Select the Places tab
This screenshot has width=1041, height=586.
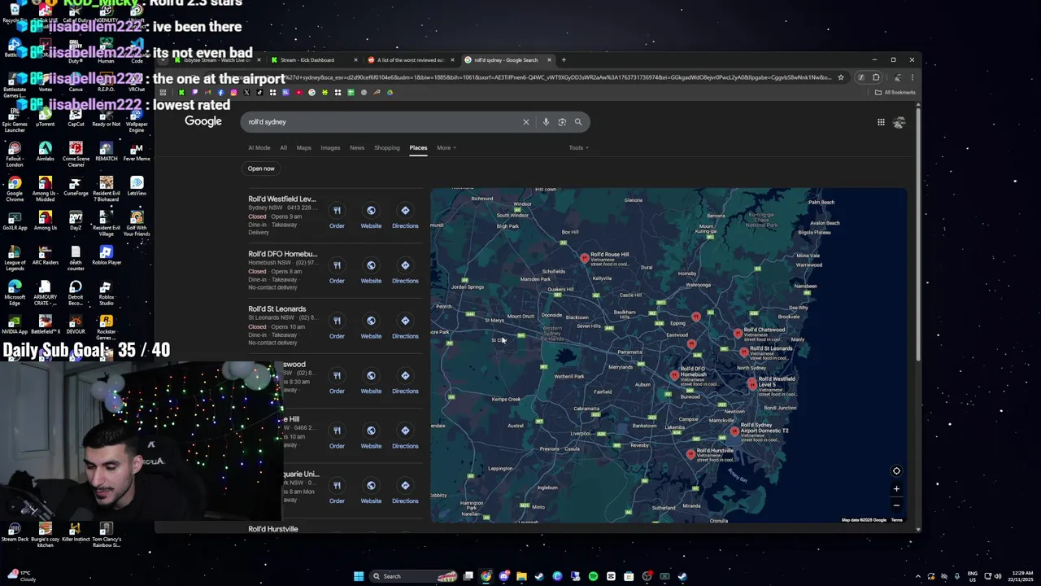pos(418,147)
